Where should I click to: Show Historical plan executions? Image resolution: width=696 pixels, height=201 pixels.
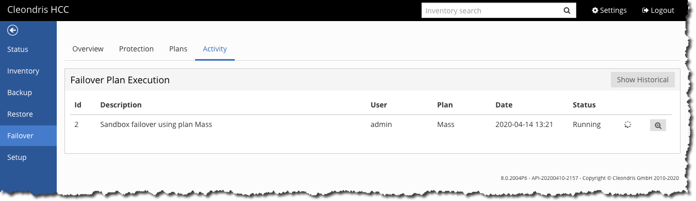coord(642,80)
